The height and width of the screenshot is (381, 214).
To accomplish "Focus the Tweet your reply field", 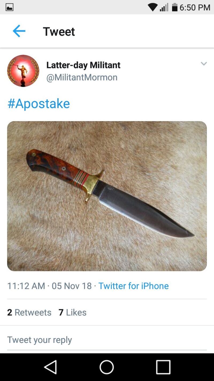I will pyautogui.click(x=107, y=340).
